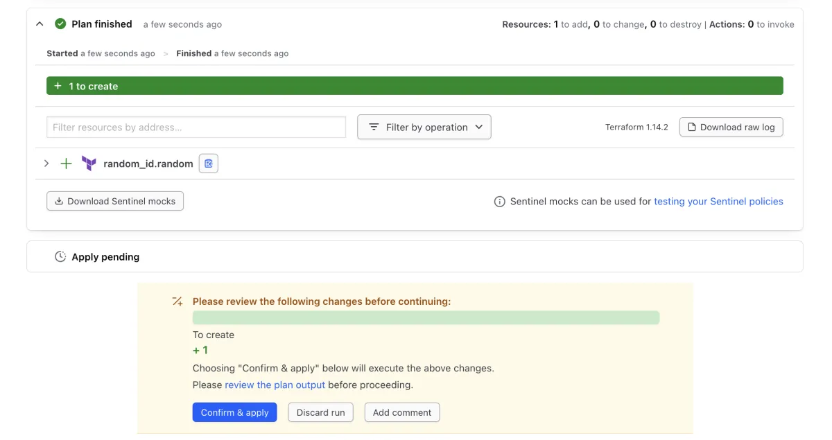Click the green plus icon beside random_id.random
Image resolution: width=832 pixels, height=440 pixels.
66,164
